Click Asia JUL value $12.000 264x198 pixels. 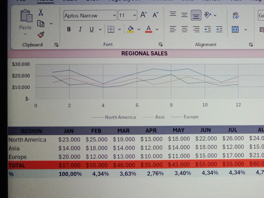pyautogui.click(x=233, y=147)
